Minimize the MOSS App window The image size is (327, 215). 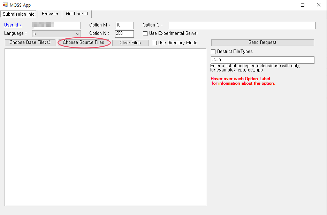pos(287,5)
